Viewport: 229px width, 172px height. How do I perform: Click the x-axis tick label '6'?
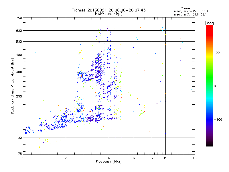point(134,158)
